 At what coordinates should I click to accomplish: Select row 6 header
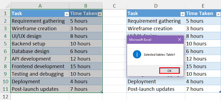point(5,51)
